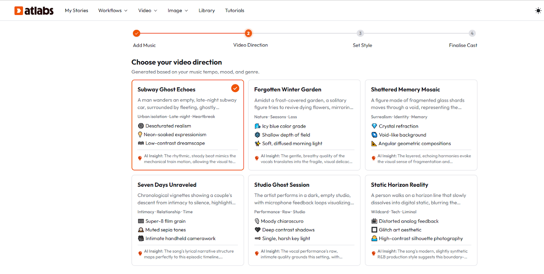Click the Icy blue color grade label
Screen dimensions: 544x274
click(284, 126)
